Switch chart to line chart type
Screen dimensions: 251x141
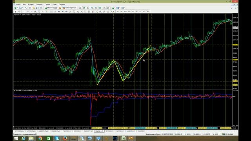87,8
